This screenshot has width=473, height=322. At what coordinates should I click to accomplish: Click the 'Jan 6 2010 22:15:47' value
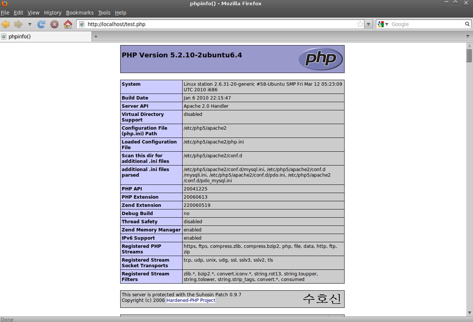pos(207,98)
